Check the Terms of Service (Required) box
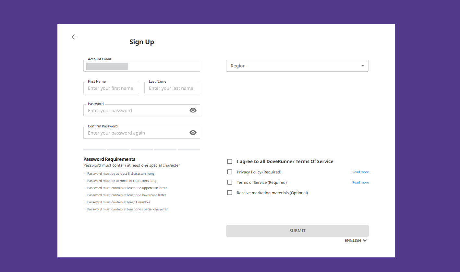The width and height of the screenshot is (460, 272). 230,182
